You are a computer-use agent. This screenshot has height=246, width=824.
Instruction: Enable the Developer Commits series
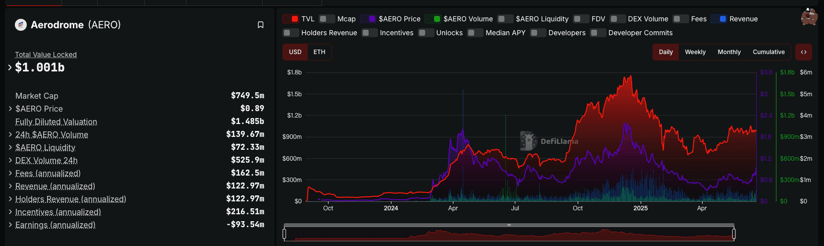598,33
